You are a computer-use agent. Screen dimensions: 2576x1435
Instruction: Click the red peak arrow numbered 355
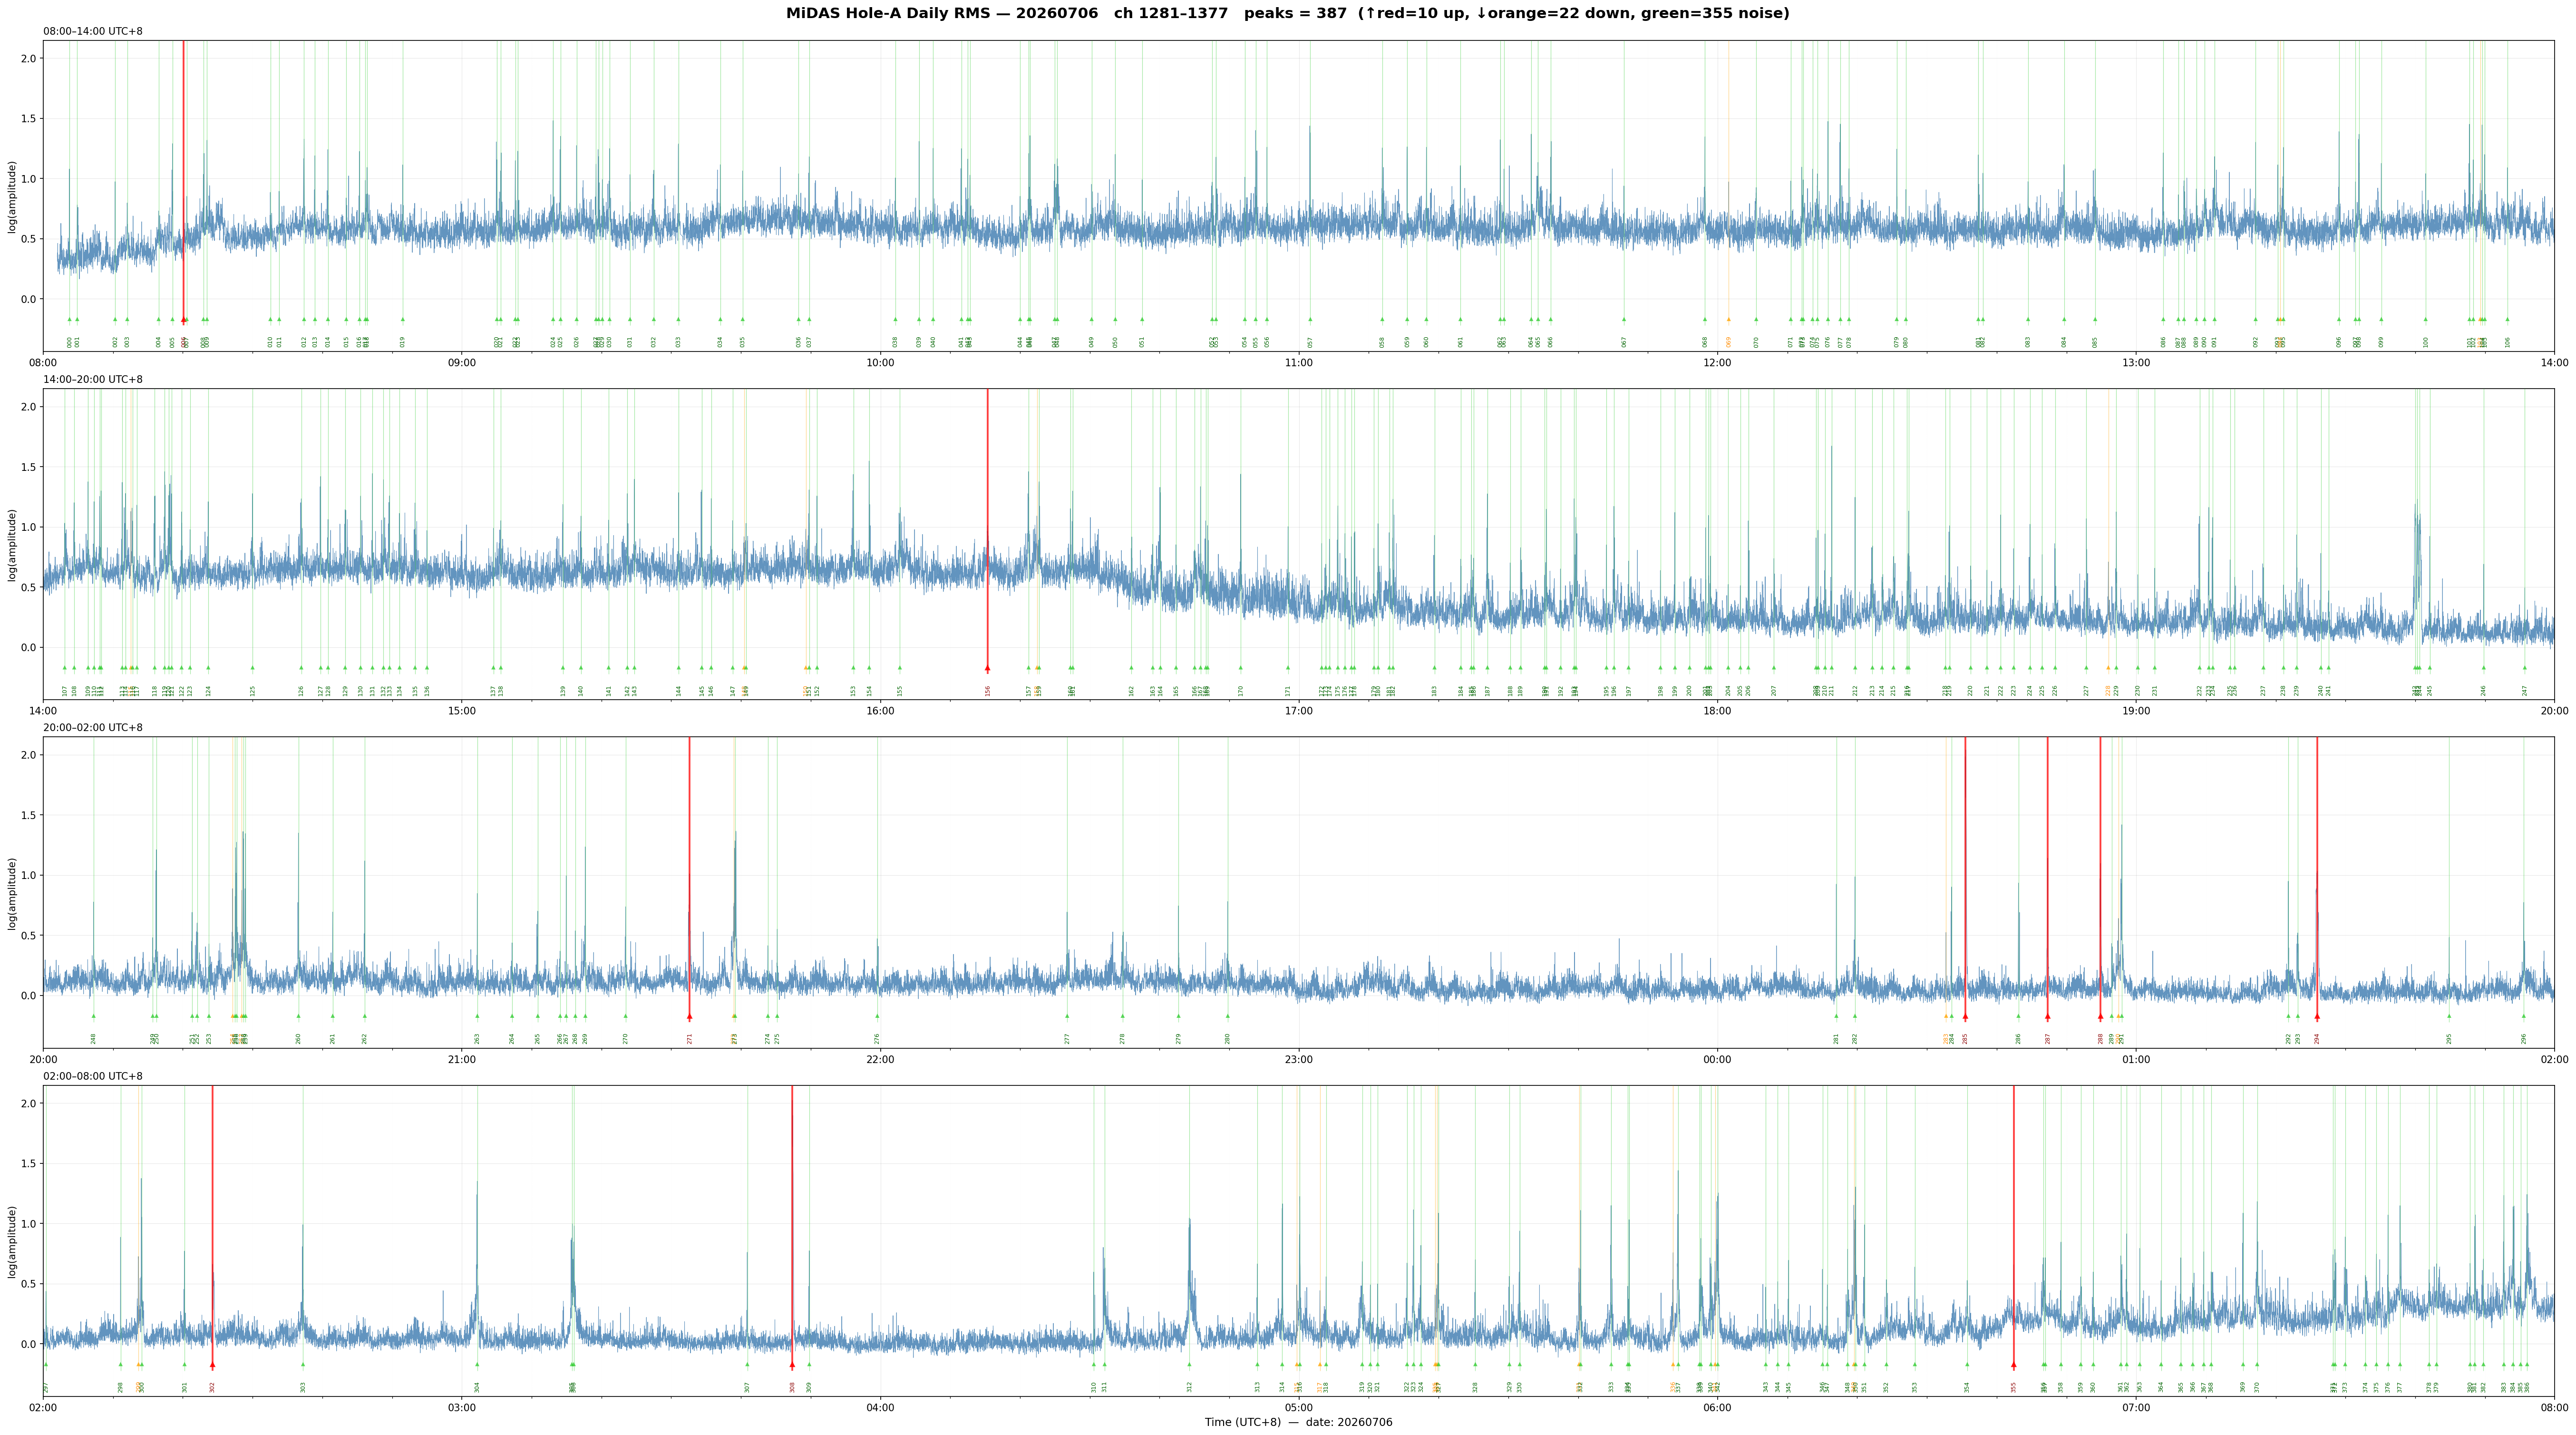(2013, 1364)
